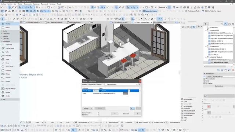Open the Ventanas menu

pyautogui.click(x=53, y=4)
